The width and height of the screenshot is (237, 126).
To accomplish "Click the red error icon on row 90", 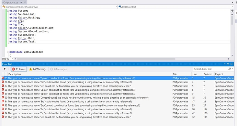I will point(3,97).
